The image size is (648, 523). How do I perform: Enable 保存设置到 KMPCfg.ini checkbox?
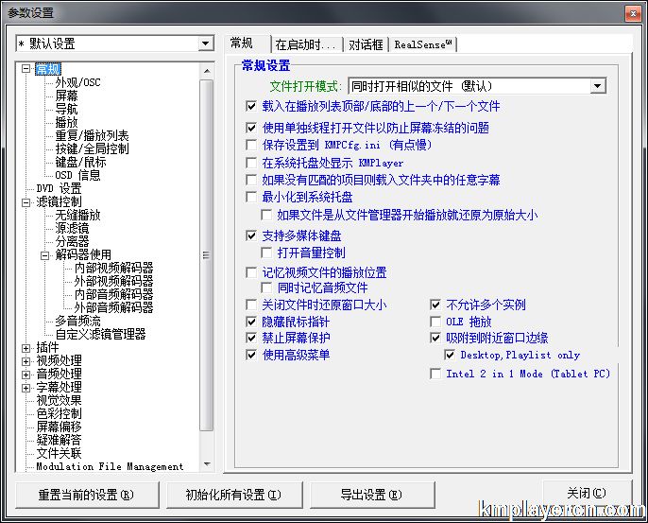251,145
